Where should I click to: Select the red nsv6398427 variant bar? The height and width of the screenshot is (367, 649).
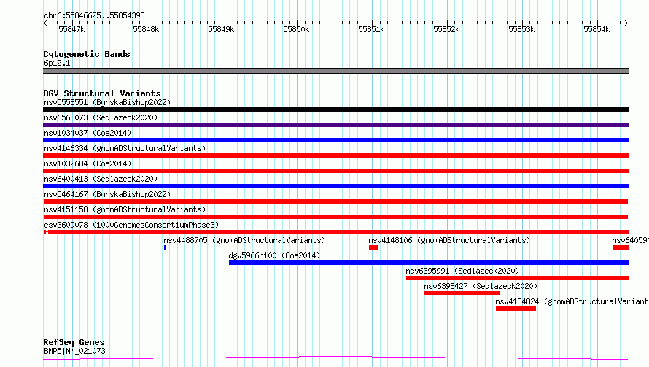[462, 293]
